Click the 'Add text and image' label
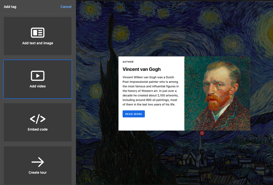Image resolution: width=273 pixels, height=185 pixels. (38, 43)
